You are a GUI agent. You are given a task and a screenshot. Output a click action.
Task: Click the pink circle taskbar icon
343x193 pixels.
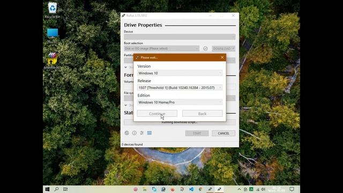point(136,189)
